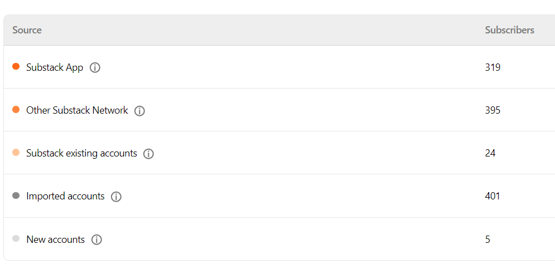Click subscriber count 319 for Substack App
This screenshot has height=264, width=555.
(x=493, y=67)
